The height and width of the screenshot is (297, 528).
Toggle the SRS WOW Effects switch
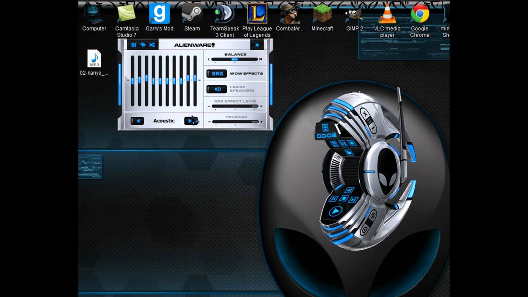[217, 73]
